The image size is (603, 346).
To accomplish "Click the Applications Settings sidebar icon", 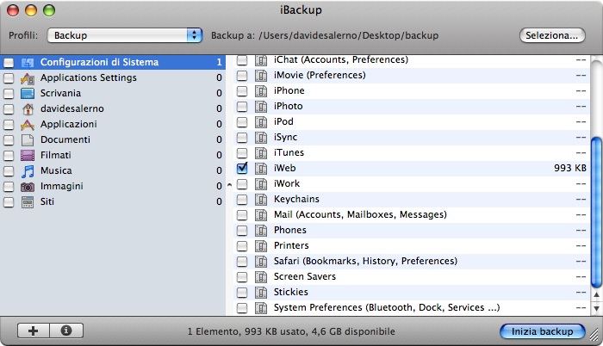I will tap(28, 78).
